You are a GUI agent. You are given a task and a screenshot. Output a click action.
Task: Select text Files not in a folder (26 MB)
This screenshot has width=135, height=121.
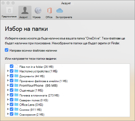[36, 67]
